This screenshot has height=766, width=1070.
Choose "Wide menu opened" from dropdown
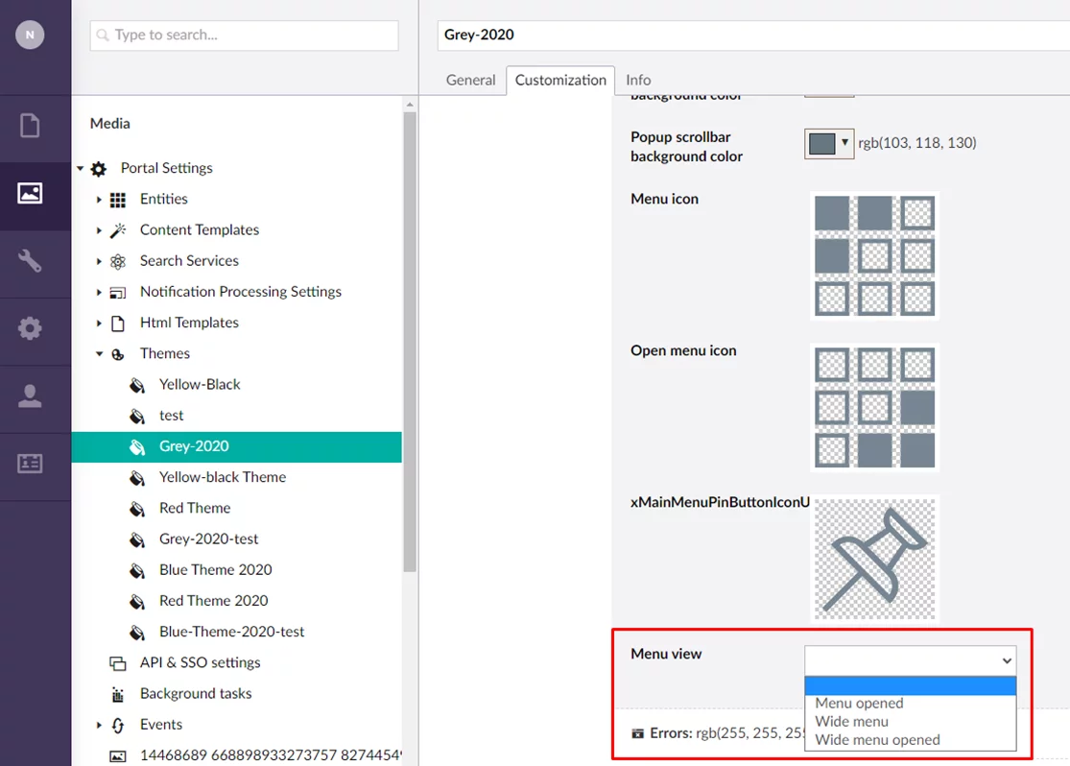pyautogui.click(x=877, y=740)
